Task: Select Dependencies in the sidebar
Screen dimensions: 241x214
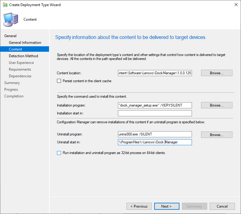Action: point(20,76)
